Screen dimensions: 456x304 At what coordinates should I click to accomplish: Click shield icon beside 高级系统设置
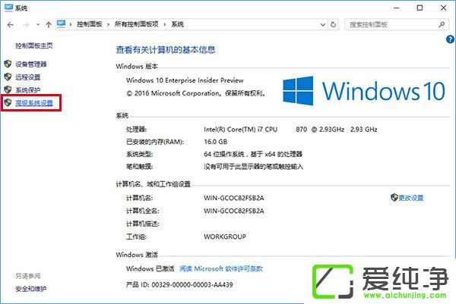click(8, 102)
